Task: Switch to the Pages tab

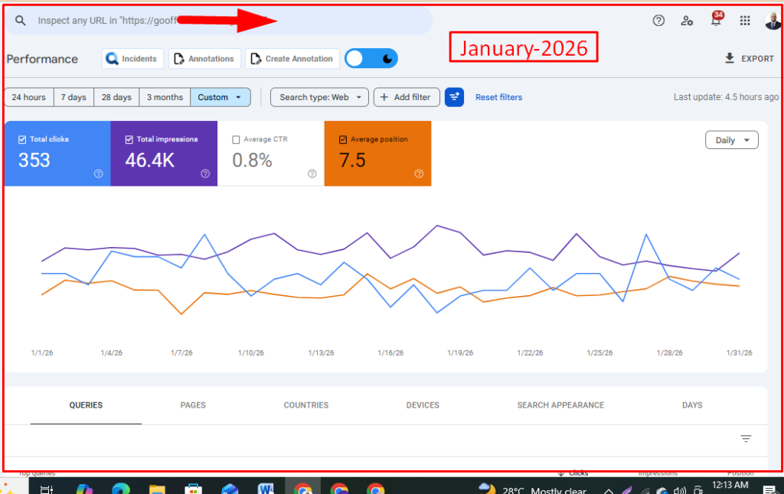Action: tap(193, 405)
